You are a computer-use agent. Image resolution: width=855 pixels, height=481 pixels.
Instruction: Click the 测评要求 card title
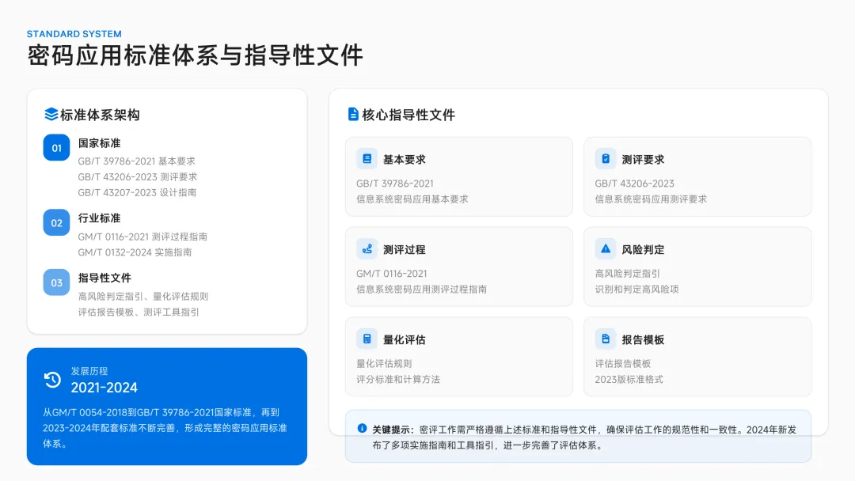643,160
